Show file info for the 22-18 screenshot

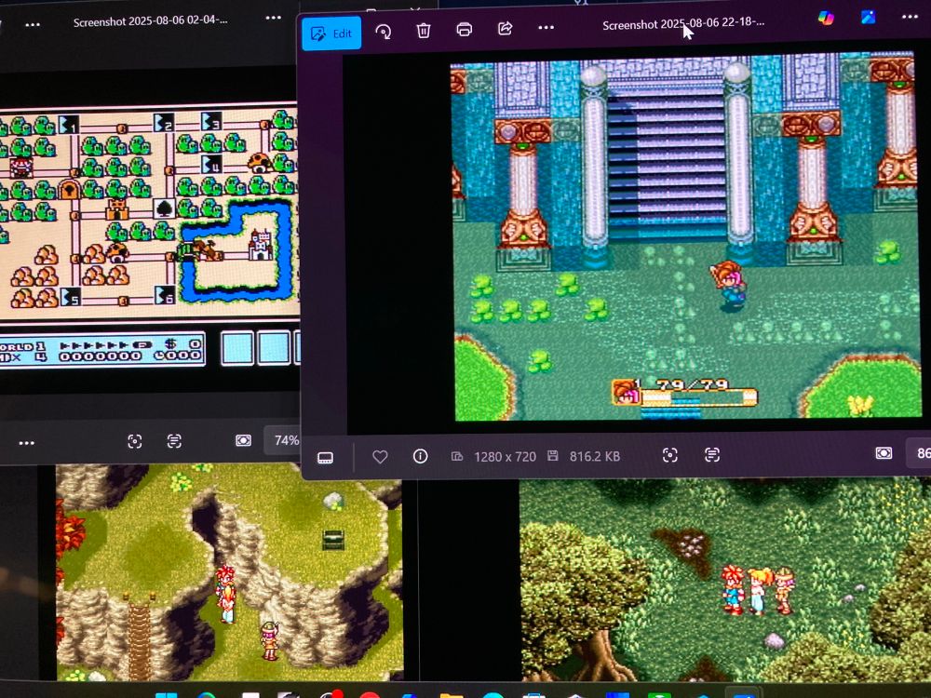[421, 456]
